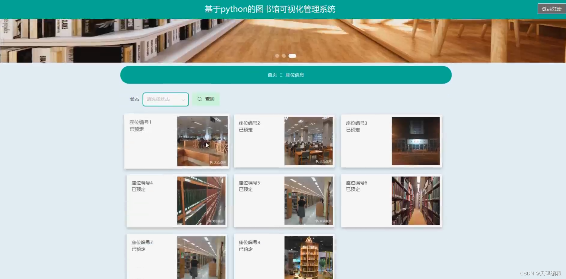566x279 pixels.
Task: Open photo of 座位编号1 reading room
Action: coord(202,141)
